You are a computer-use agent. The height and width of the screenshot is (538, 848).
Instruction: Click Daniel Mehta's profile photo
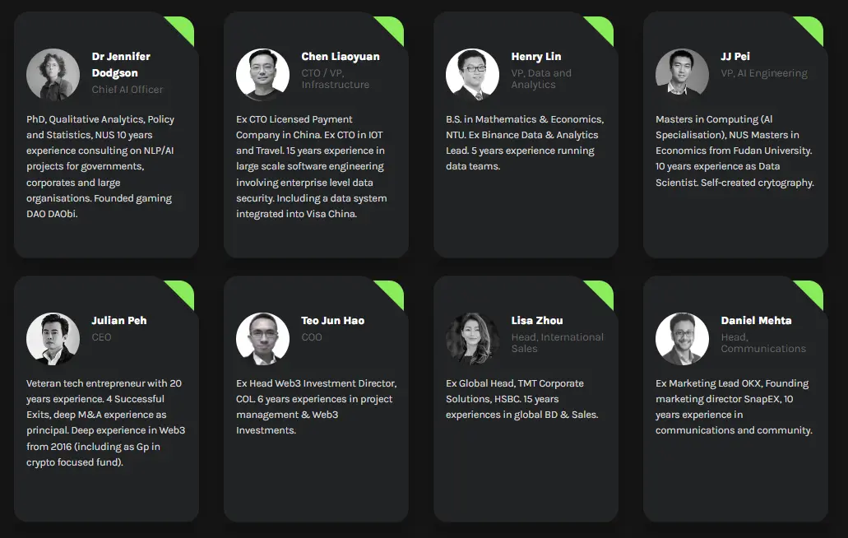click(x=682, y=338)
